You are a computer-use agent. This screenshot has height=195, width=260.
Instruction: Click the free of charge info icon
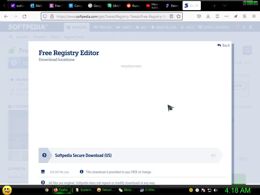pyautogui.click(x=82, y=172)
